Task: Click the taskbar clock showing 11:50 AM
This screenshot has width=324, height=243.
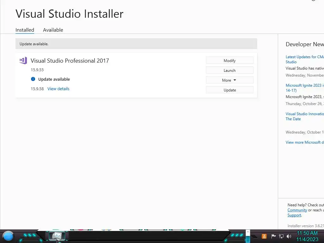Action: (307, 236)
